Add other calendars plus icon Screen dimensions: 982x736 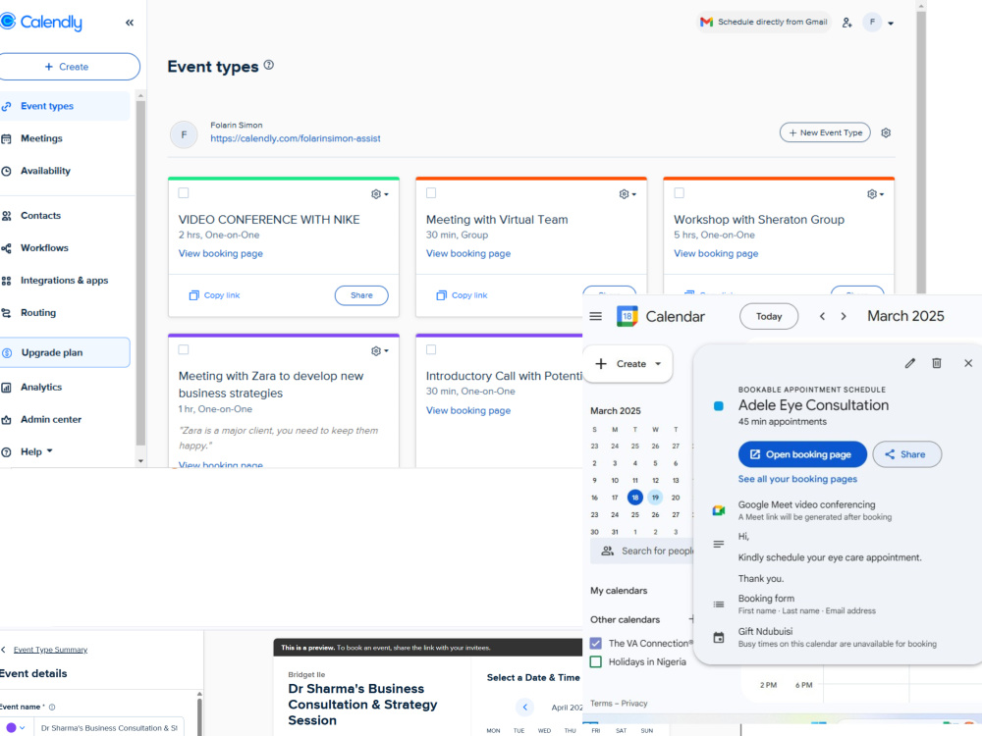coord(691,619)
